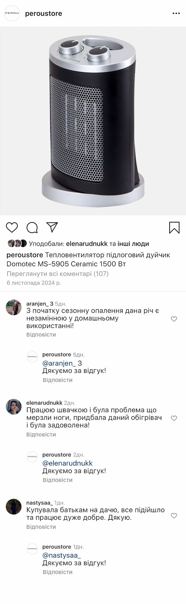The image size is (186, 604).
Task: Open aranjen_ 3's profile picture
Action: pos(14,307)
